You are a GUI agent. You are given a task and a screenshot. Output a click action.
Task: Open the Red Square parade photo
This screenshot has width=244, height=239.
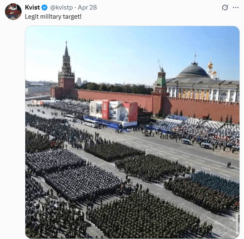pos(132,132)
